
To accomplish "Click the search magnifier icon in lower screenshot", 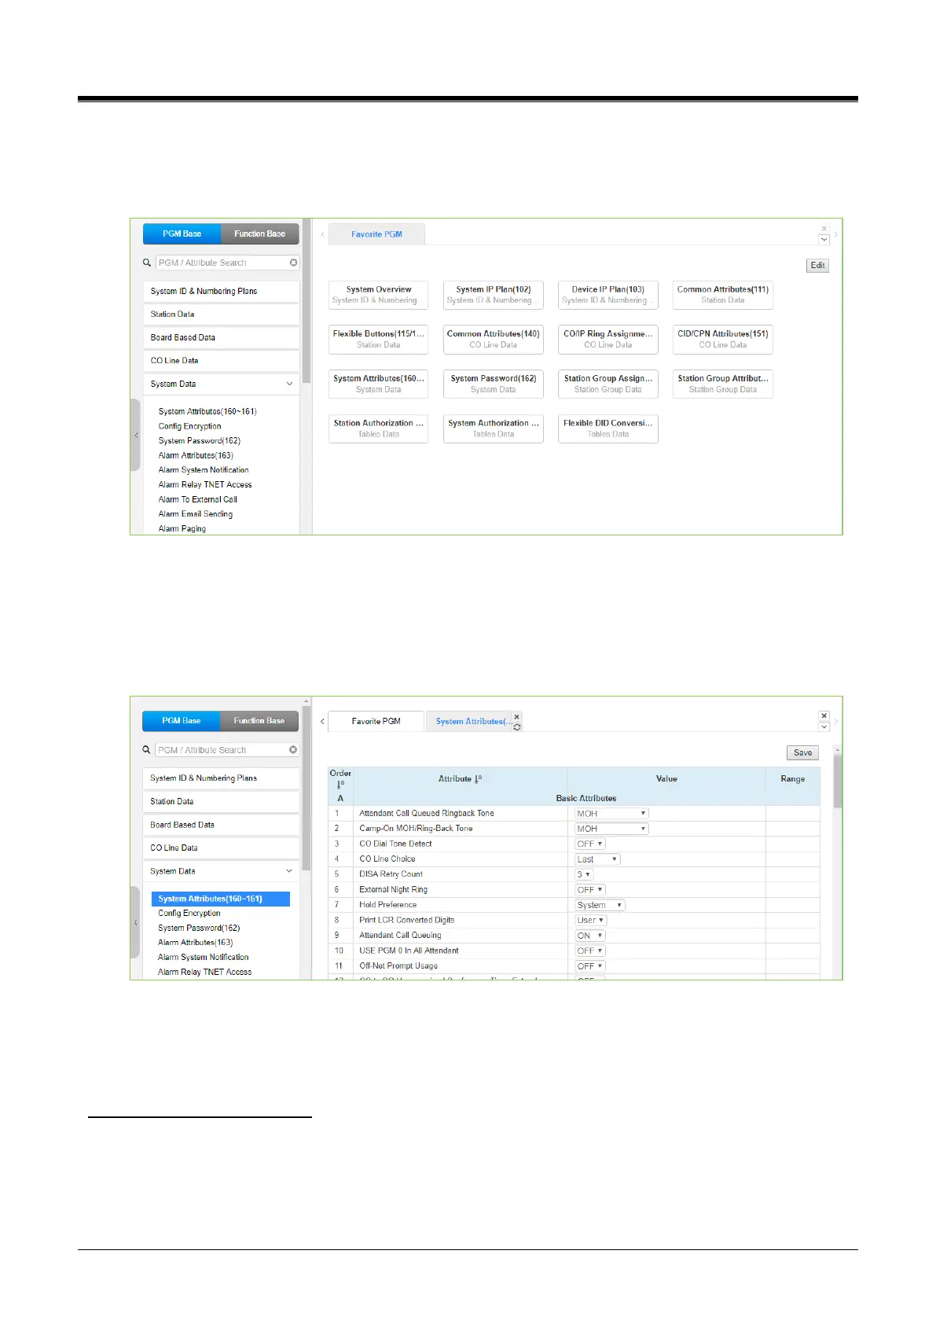I will point(146,750).
